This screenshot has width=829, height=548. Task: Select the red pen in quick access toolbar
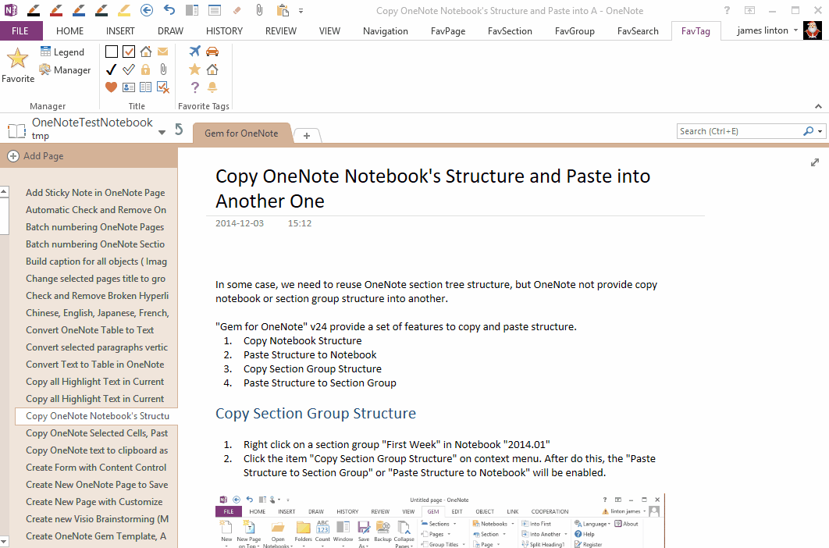tap(56, 10)
